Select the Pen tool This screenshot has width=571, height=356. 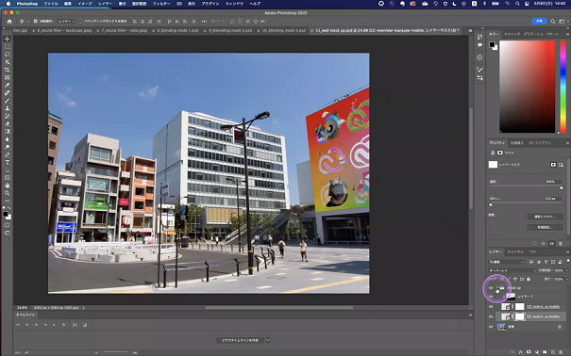(8, 154)
